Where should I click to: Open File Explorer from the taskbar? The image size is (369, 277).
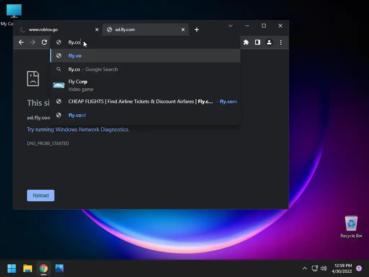point(27,268)
